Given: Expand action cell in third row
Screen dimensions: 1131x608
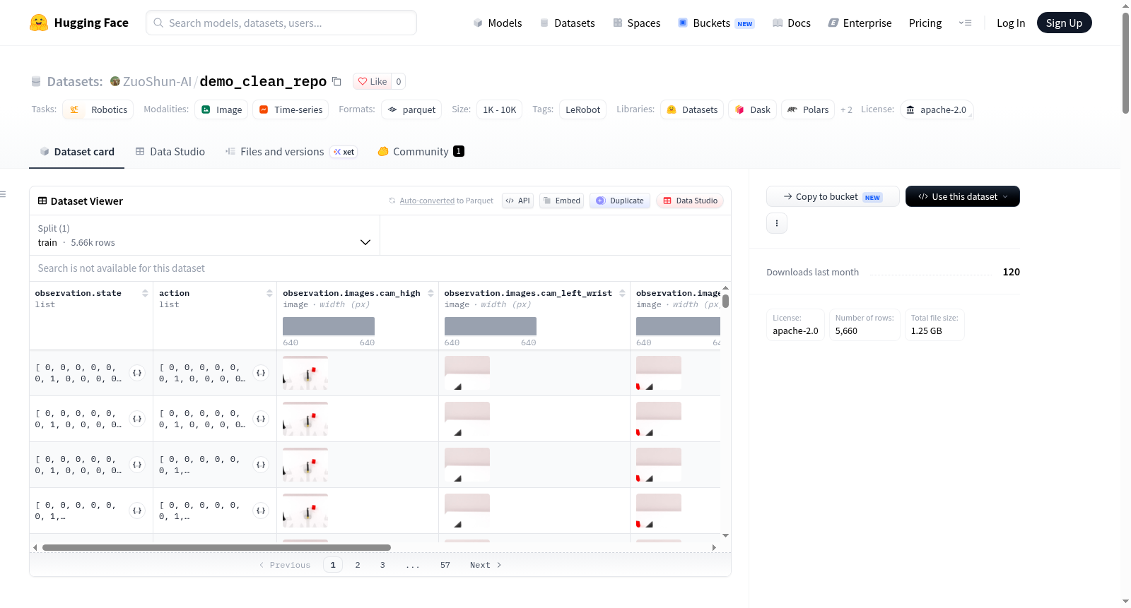Looking at the screenshot, I should point(261,465).
